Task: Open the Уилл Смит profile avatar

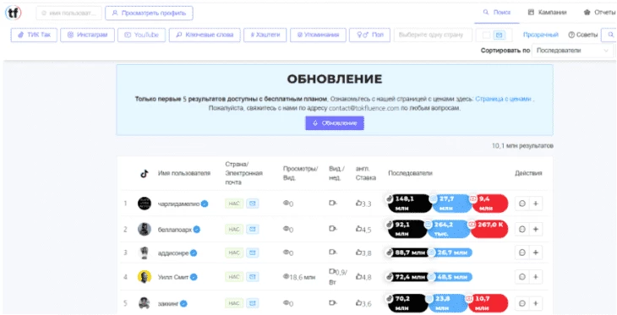Action: (145, 277)
